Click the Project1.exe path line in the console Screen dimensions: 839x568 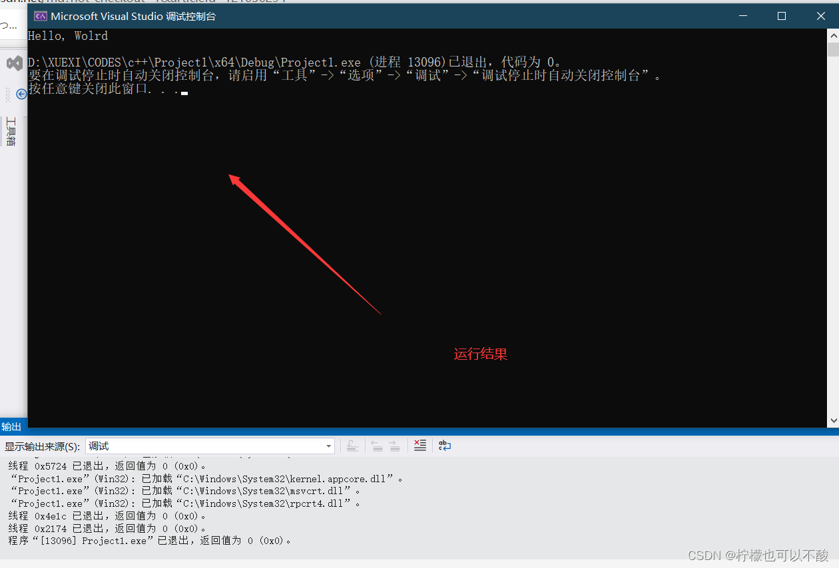point(294,63)
